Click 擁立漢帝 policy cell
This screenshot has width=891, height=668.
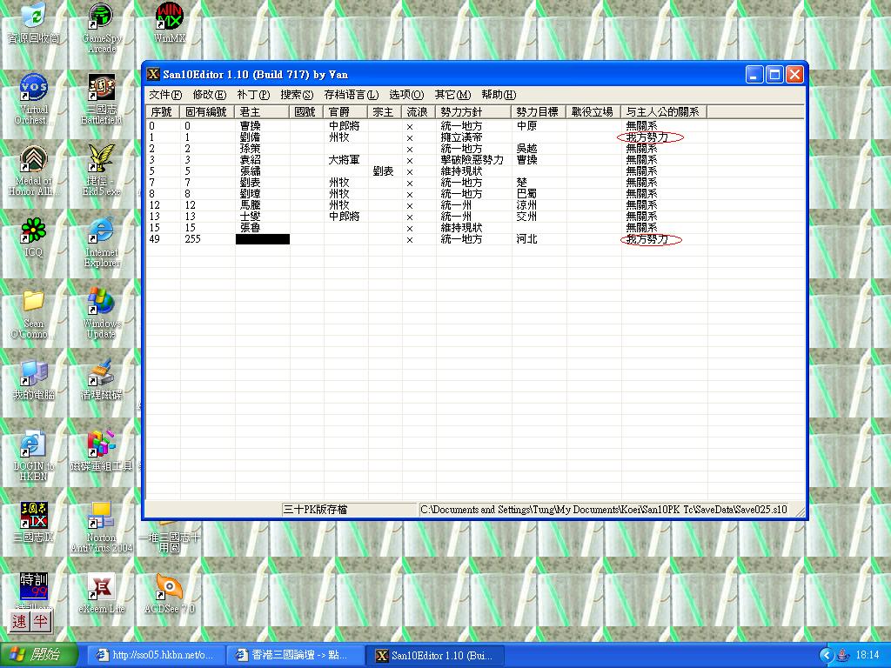tap(462, 137)
